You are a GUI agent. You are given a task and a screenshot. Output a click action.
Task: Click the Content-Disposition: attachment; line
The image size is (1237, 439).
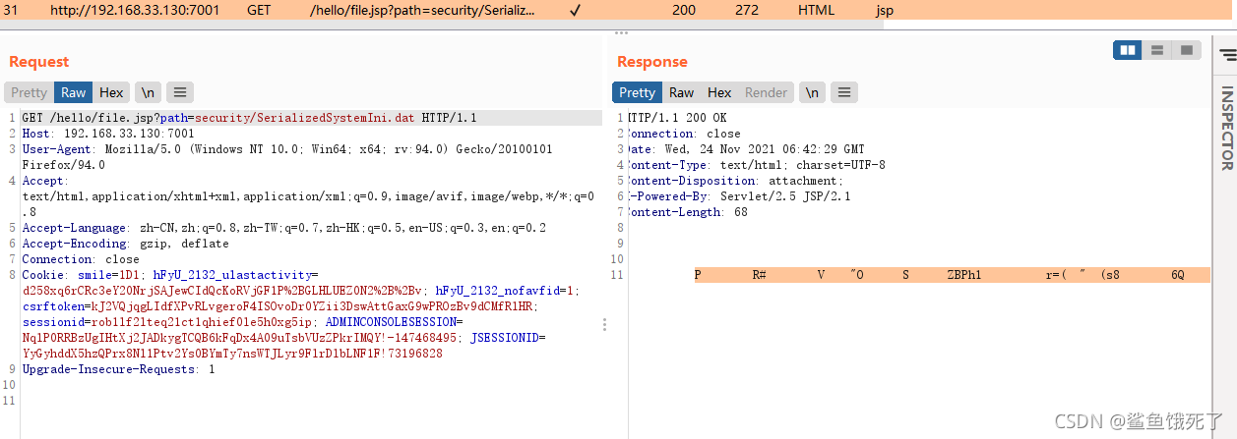[x=736, y=181]
